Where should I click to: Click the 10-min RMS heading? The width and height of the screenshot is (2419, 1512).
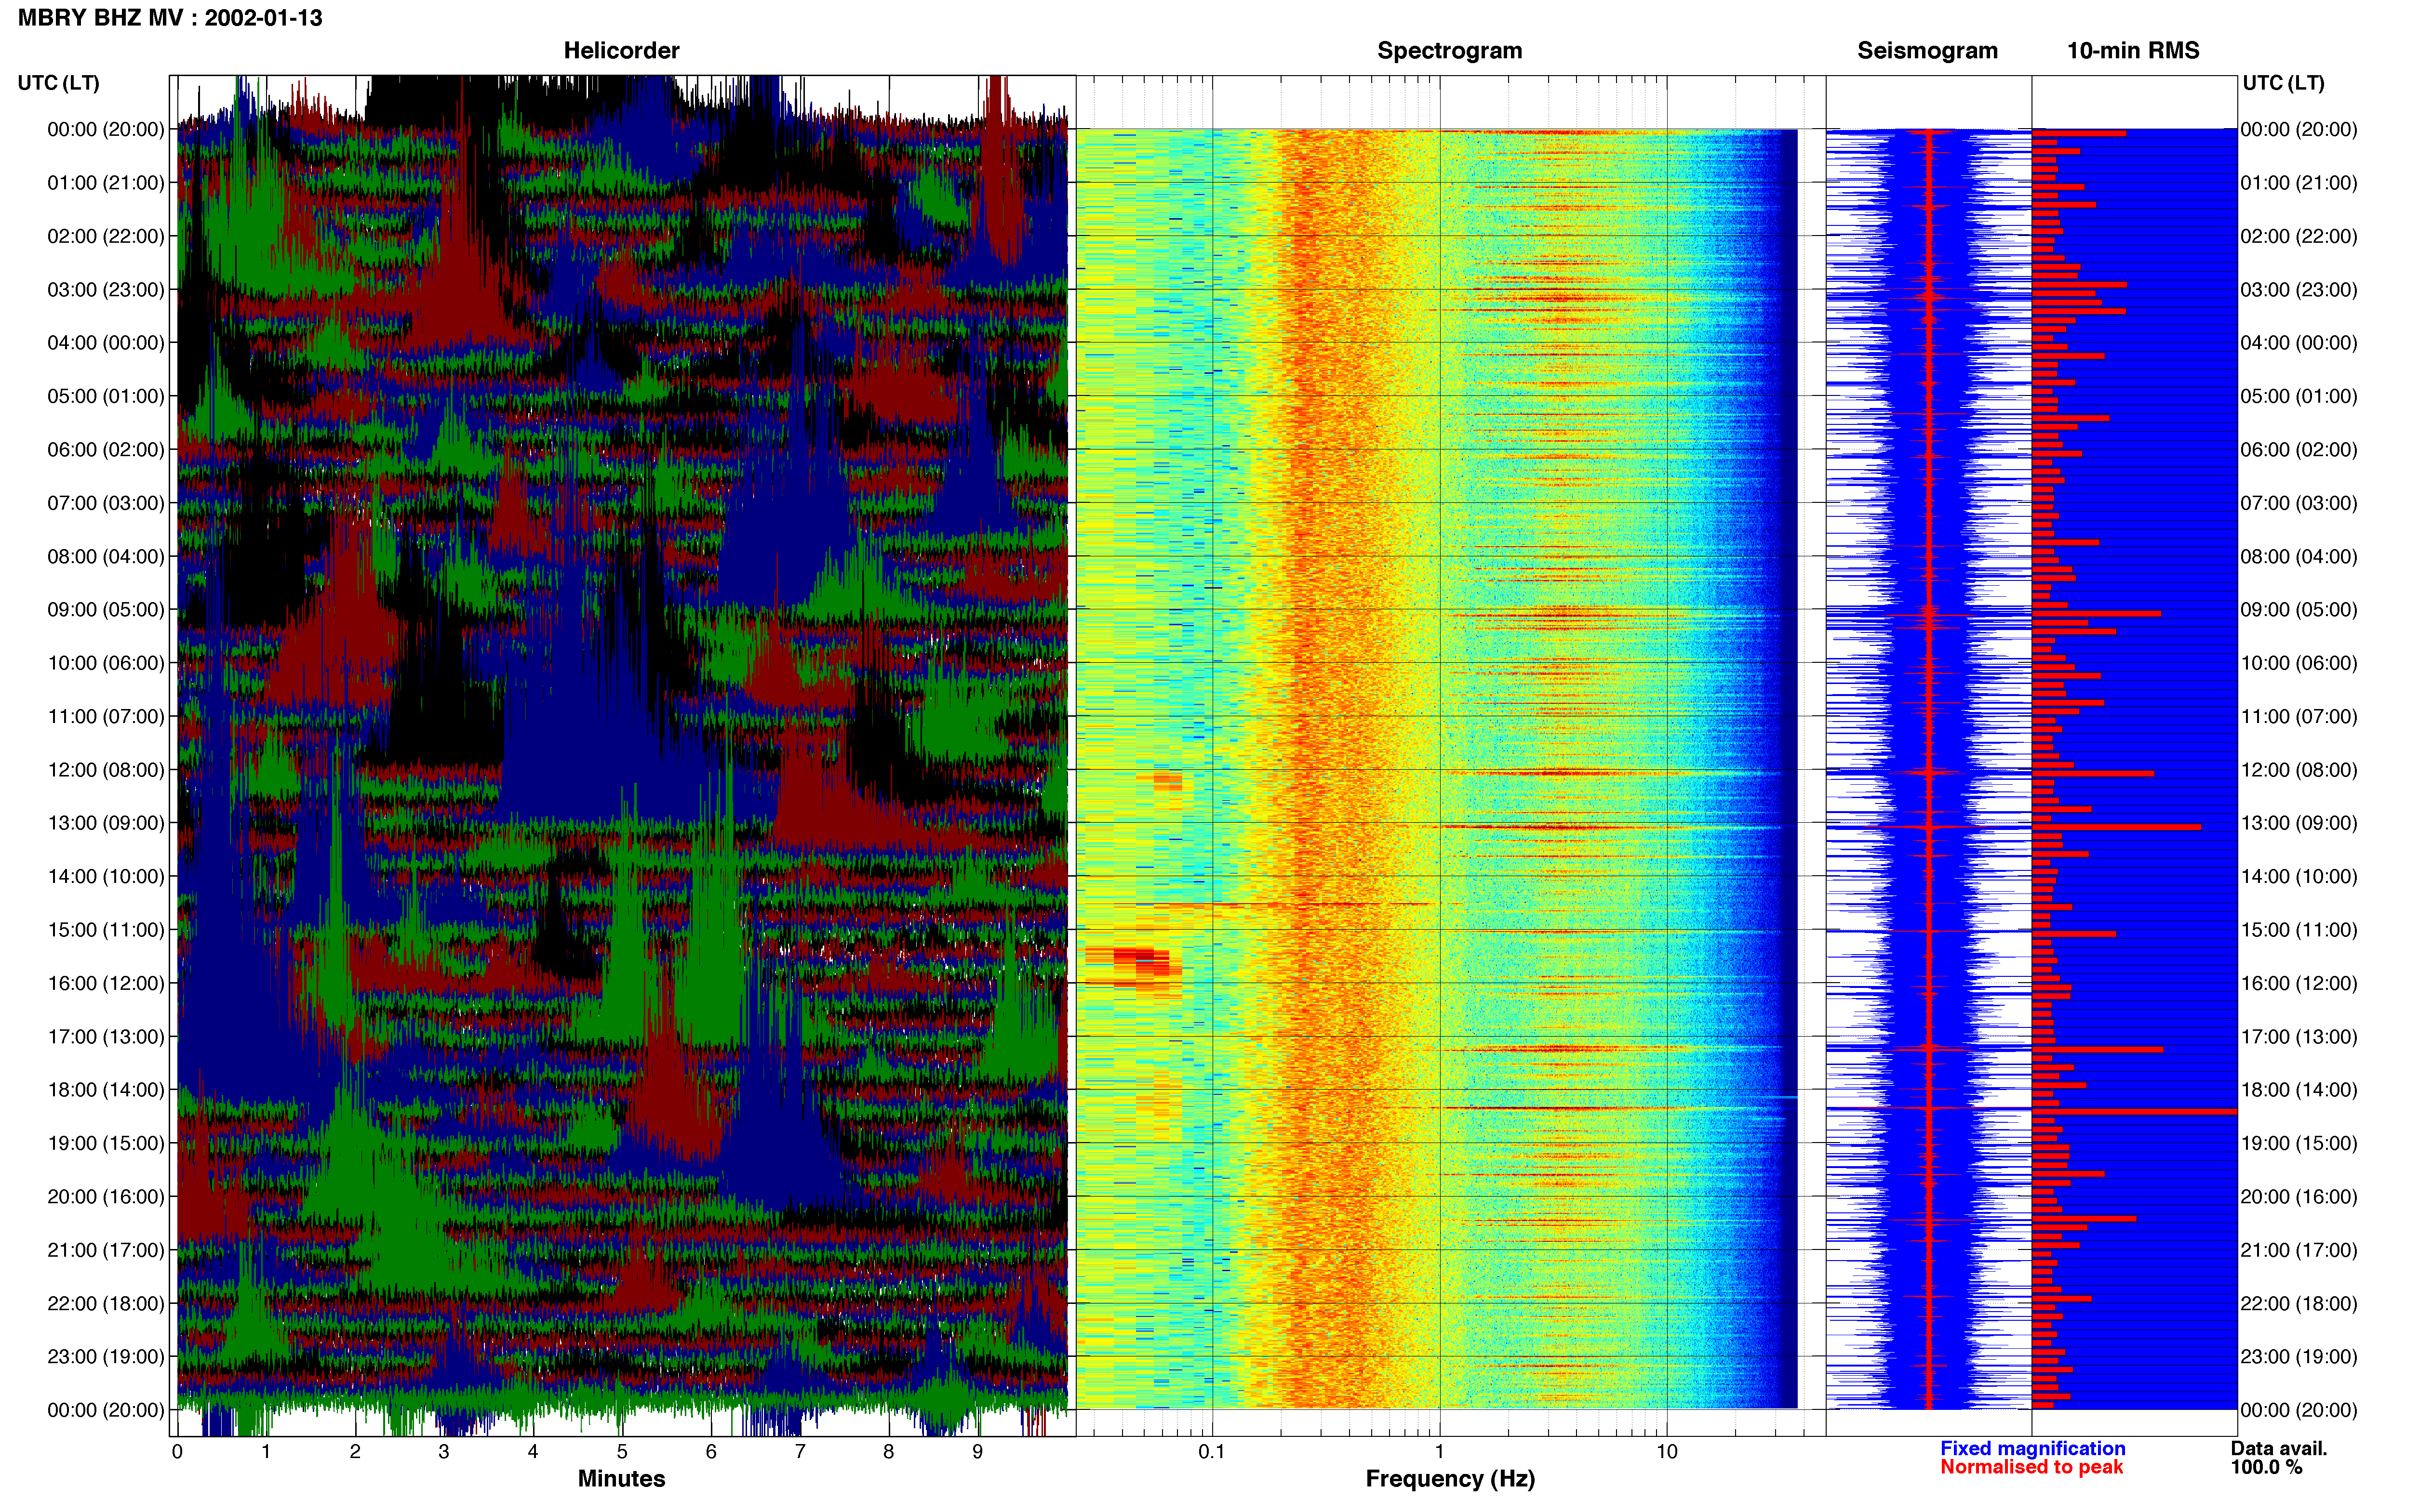coord(2133,51)
